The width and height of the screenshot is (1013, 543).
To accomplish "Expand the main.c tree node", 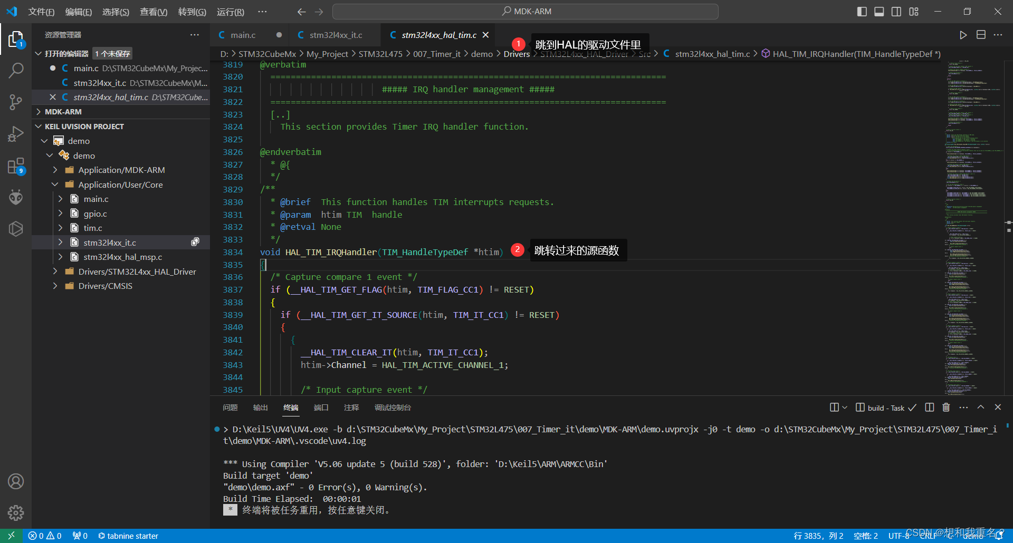I will click(x=60, y=199).
